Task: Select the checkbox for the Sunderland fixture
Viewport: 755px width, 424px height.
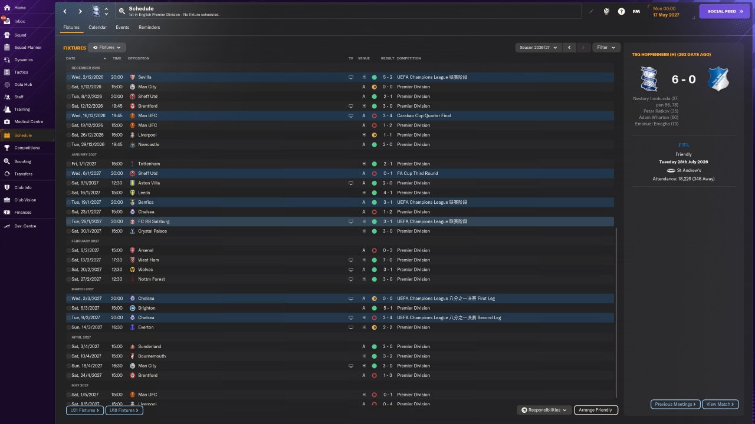Action: (x=68, y=346)
